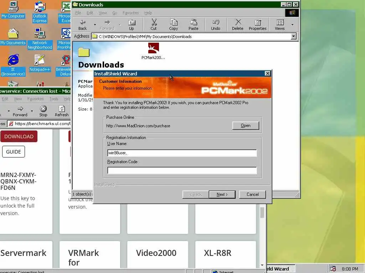Open My Computer desktop icon

(x=13, y=10)
